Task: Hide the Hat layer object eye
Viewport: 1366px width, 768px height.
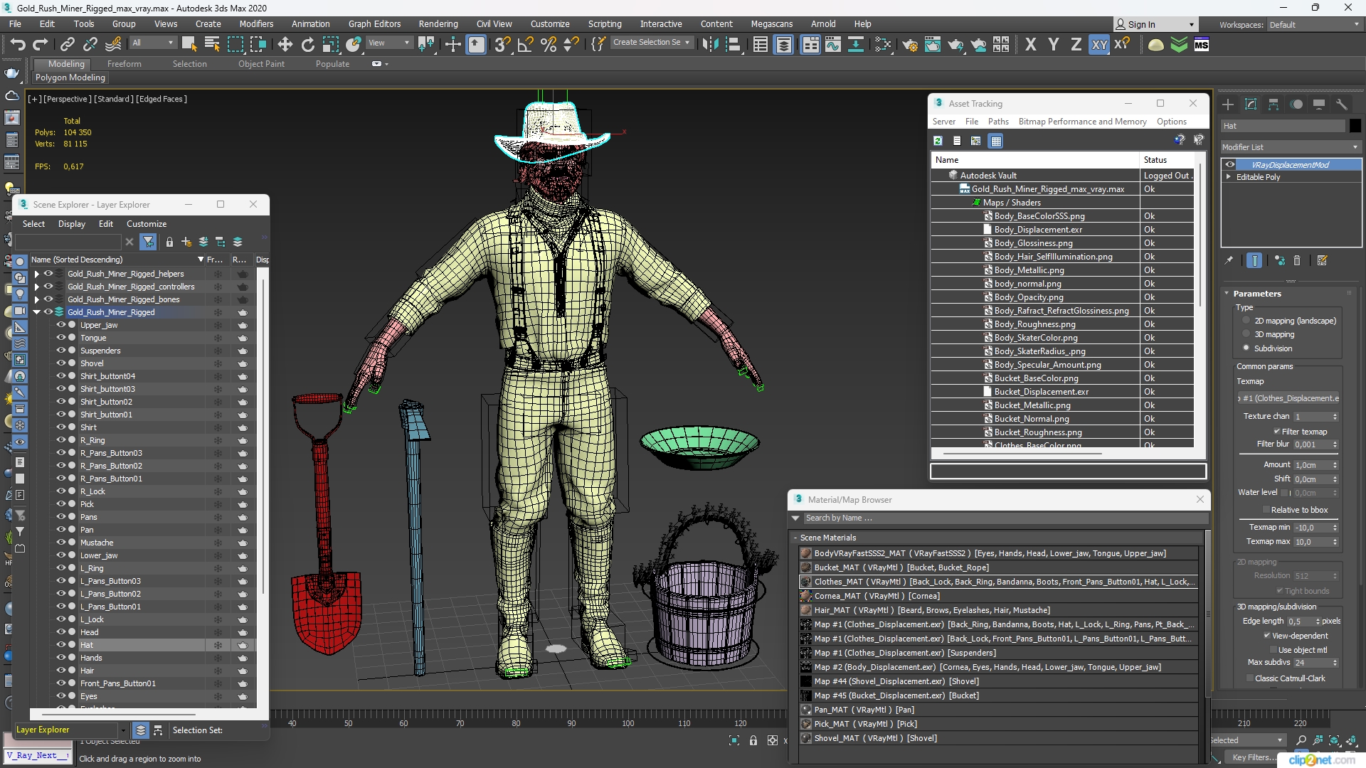Action: coord(61,645)
